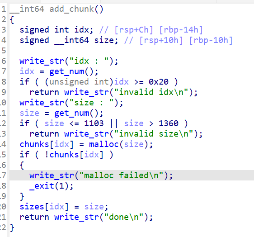
Task: Click the __int64 return type on line 1
Action: 27,9
